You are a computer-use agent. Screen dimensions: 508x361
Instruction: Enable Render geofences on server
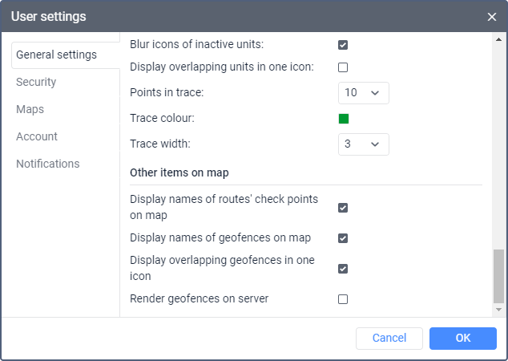coord(343,299)
